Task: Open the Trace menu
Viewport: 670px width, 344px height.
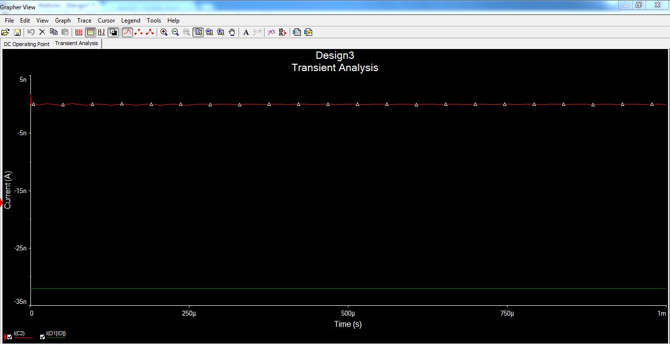Action: pyautogui.click(x=84, y=21)
